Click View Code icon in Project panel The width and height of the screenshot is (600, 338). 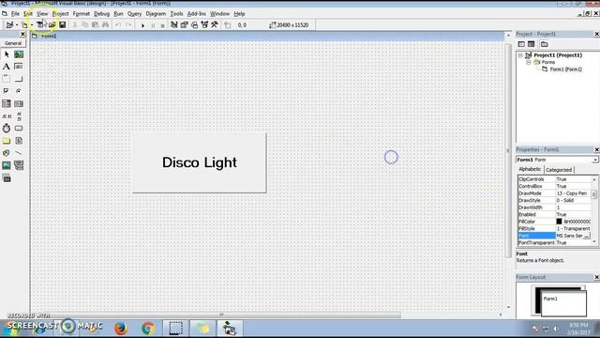point(521,44)
